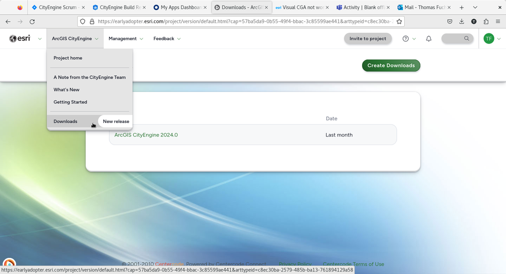Close the Visual CGA tab
506x274 pixels.
click(327, 8)
